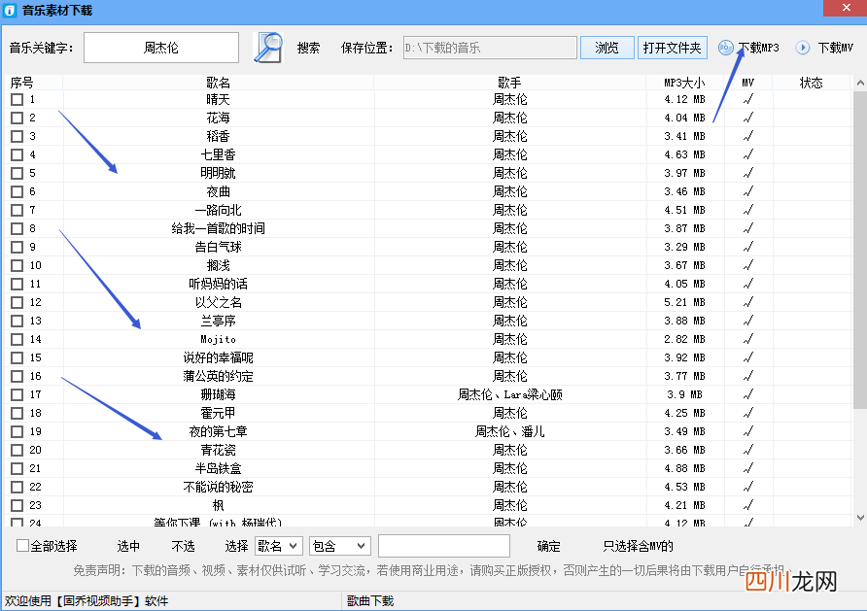Image resolution: width=867 pixels, height=611 pixels.
Task: Click the 下载MP3 button text
Action: 758,48
